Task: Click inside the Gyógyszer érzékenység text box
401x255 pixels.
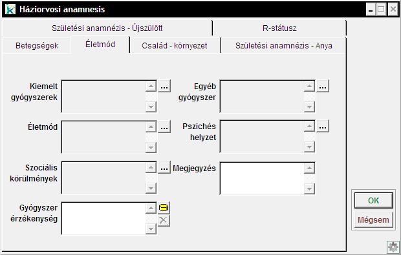Action: click(103, 218)
